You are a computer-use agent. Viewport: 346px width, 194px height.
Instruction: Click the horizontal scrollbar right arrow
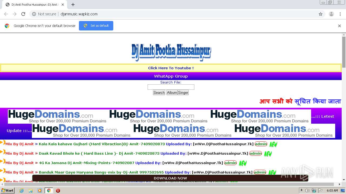(340, 184)
